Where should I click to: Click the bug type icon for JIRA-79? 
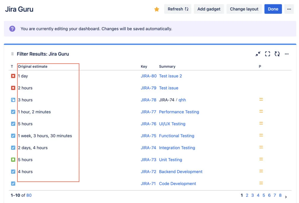pyautogui.click(x=13, y=88)
